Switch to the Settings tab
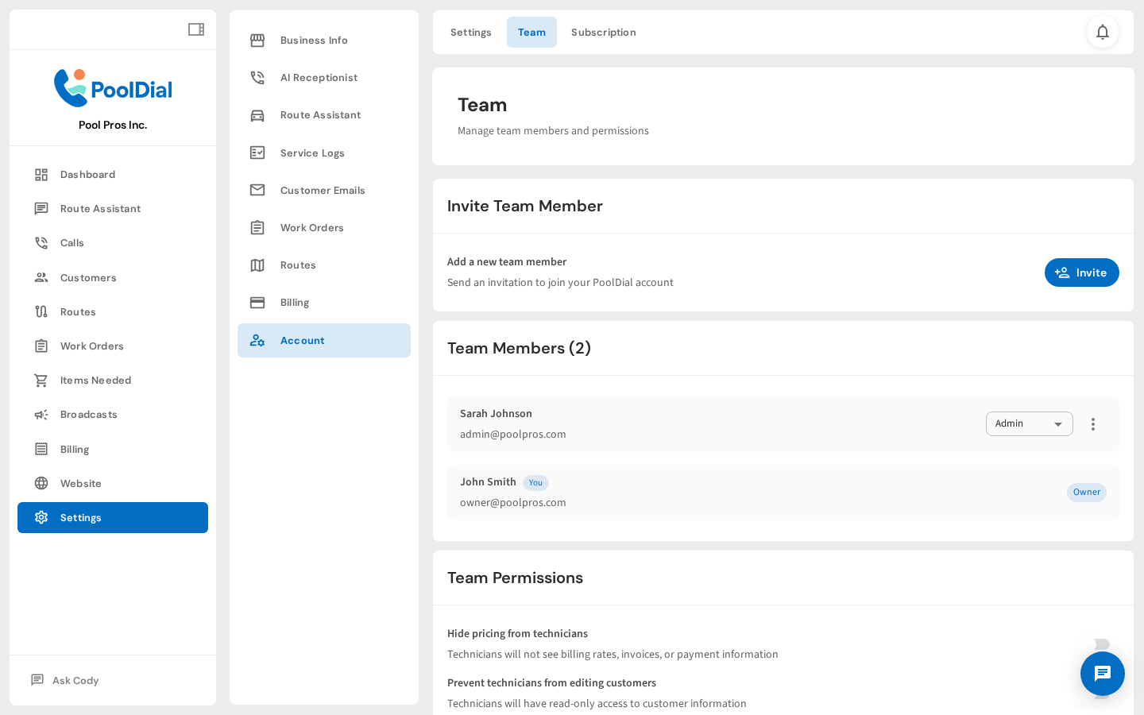The width and height of the screenshot is (1144, 715). point(470,32)
